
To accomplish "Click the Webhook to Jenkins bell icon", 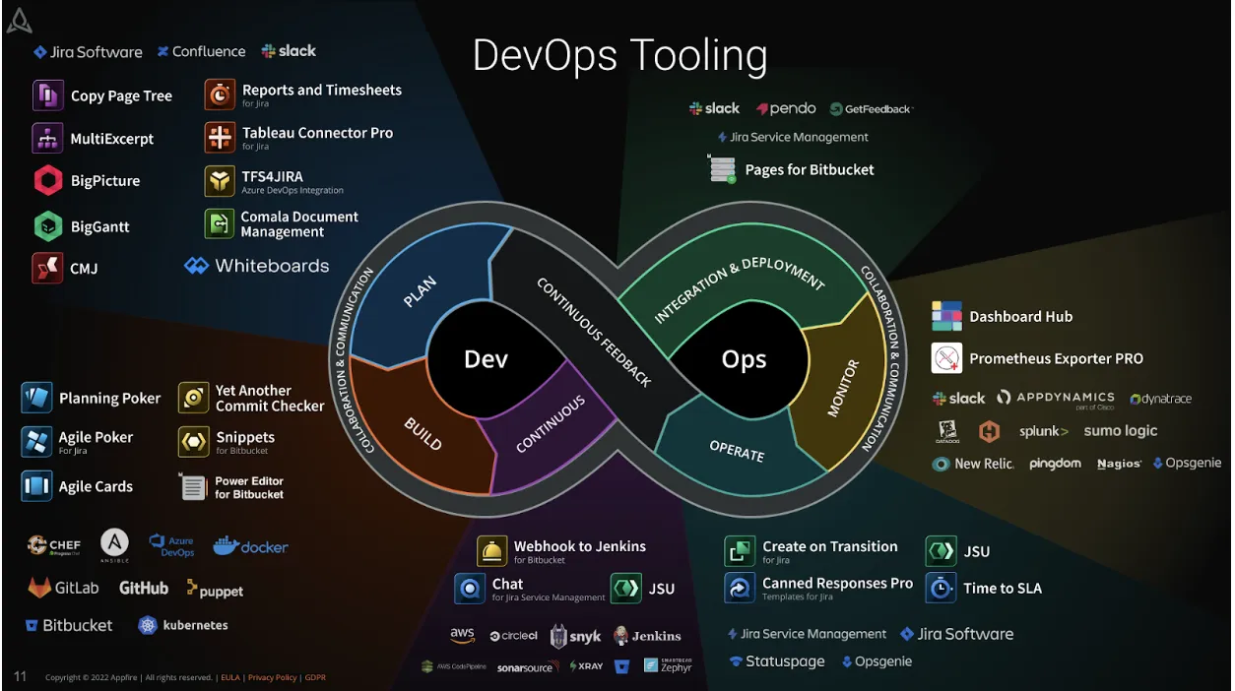I will pos(492,551).
